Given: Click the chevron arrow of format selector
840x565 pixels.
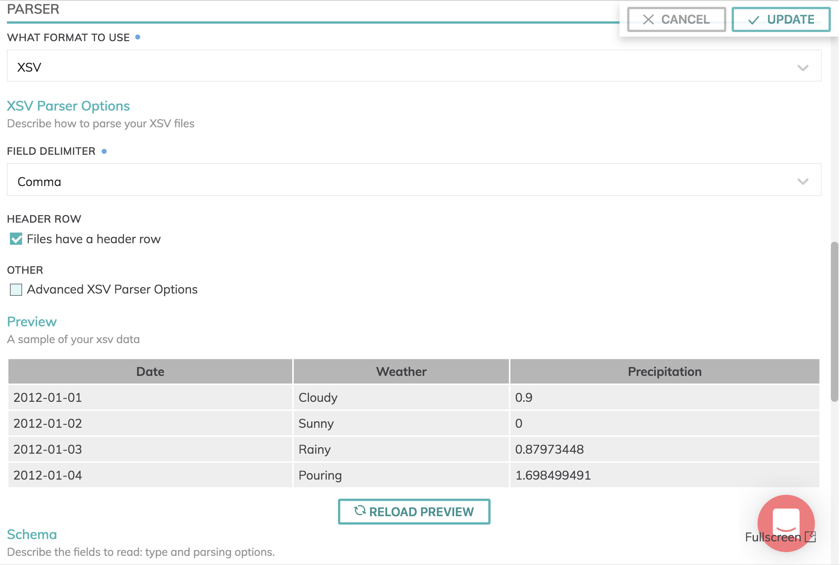Looking at the screenshot, I should tap(803, 68).
